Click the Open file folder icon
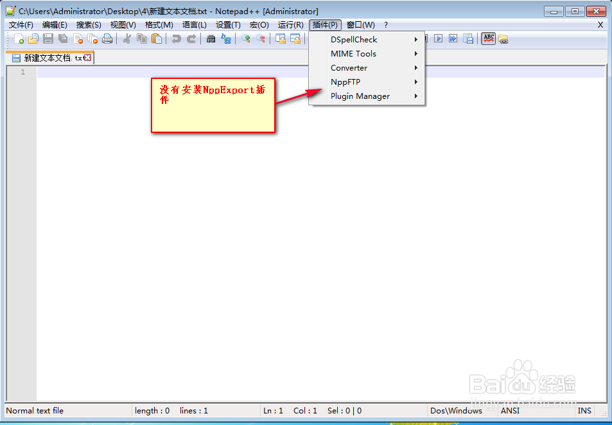The width and height of the screenshot is (612, 425). (33, 39)
